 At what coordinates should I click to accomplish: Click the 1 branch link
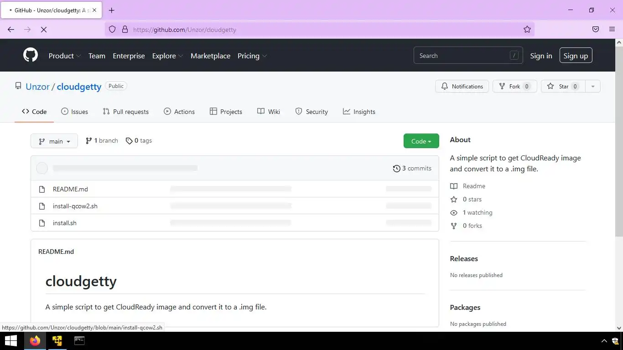click(x=102, y=141)
